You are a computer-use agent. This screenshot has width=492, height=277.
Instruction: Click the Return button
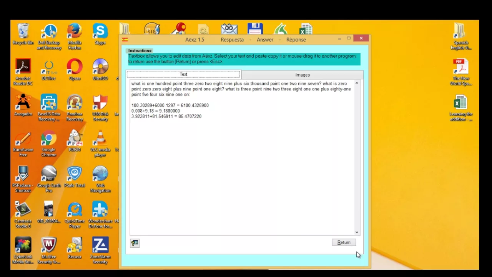click(344, 242)
